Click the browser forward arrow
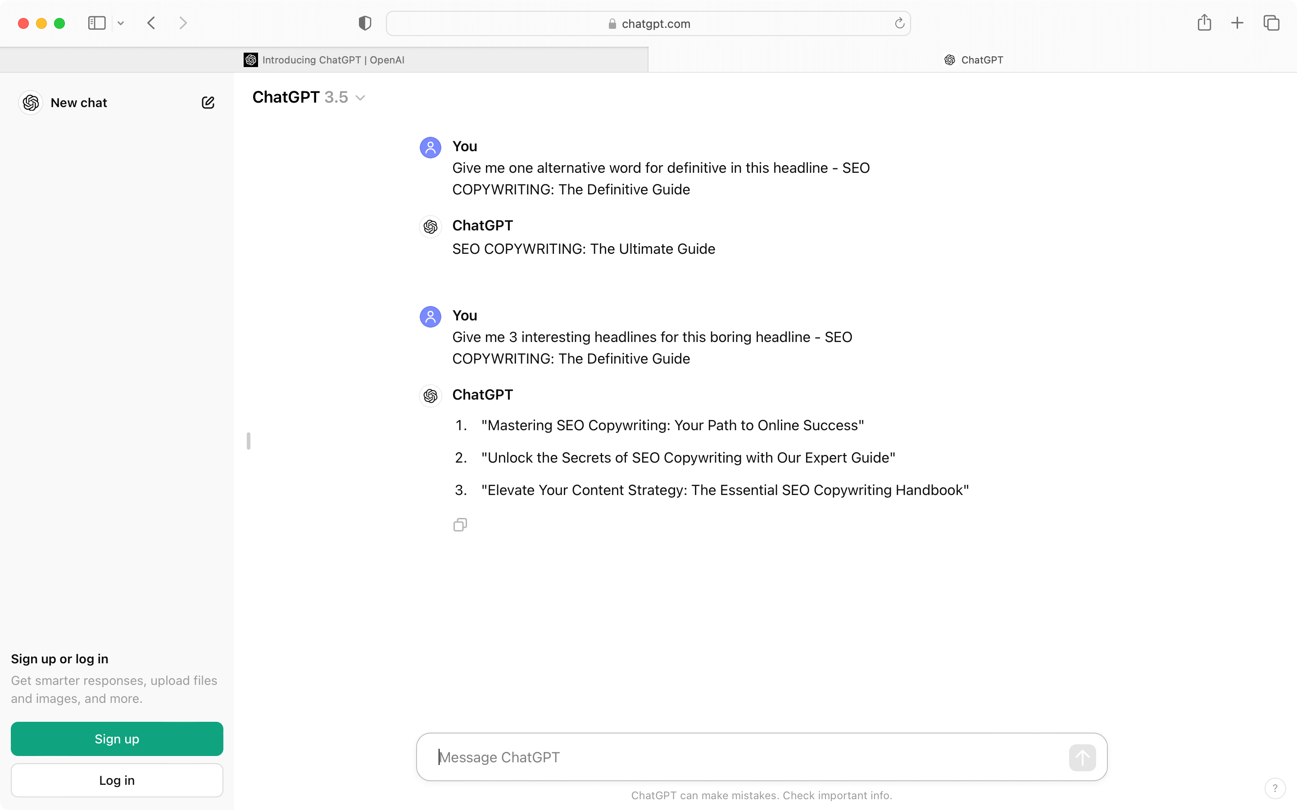This screenshot has width=1297, height=810. click(x=183, y=23)
